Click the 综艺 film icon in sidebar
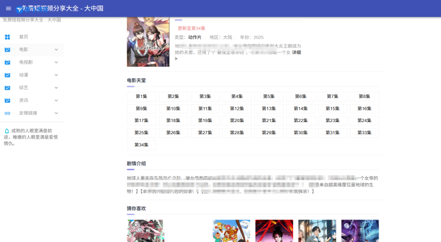 coord(8,88)
